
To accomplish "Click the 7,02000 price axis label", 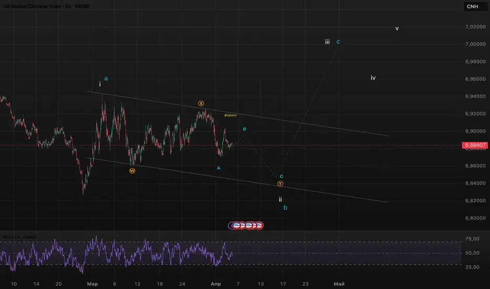I will [475, 27].
